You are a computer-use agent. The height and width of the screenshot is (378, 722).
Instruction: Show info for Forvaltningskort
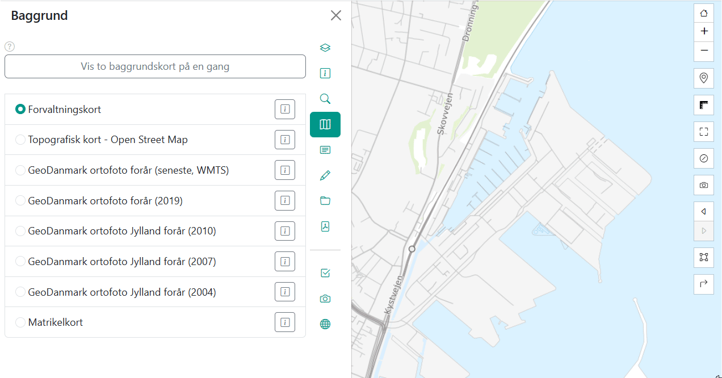[285, 109]
